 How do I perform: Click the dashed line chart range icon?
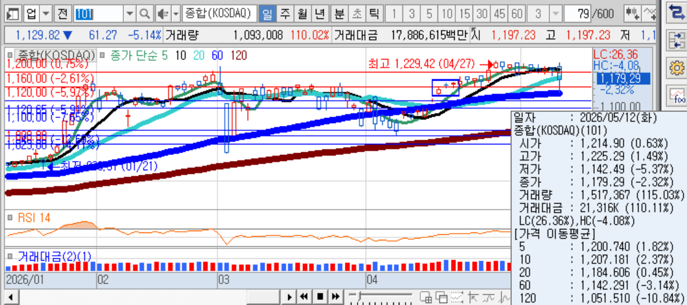(x=457, y=297)
